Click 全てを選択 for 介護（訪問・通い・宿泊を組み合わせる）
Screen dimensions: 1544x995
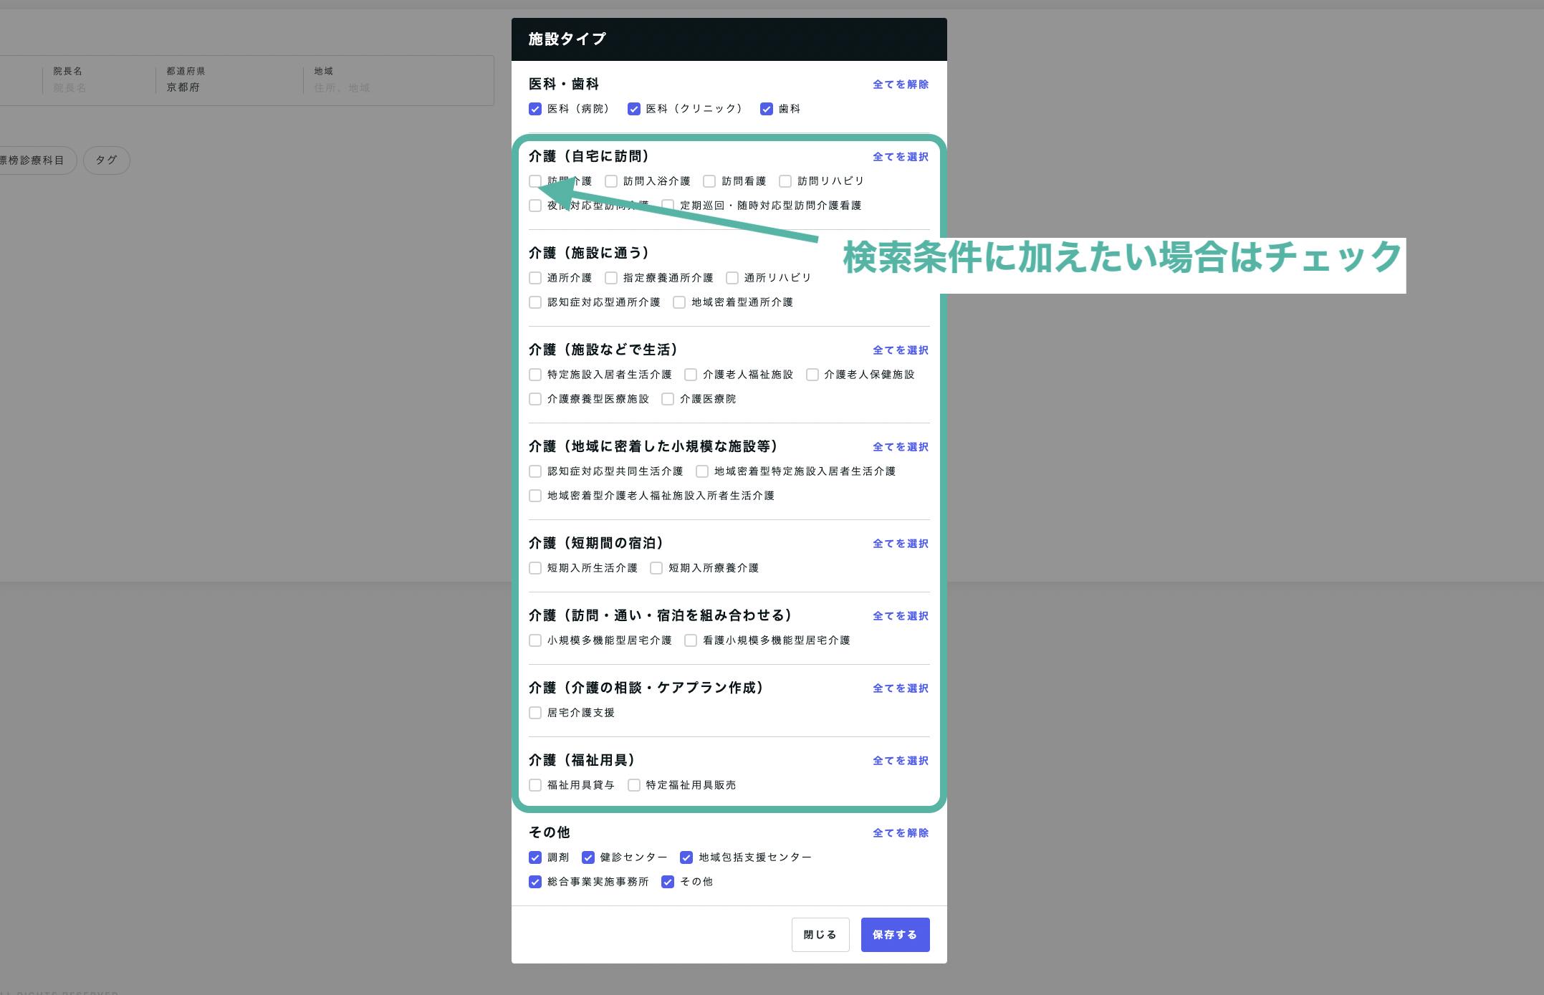pyautogui.click(x=901, y=616)
